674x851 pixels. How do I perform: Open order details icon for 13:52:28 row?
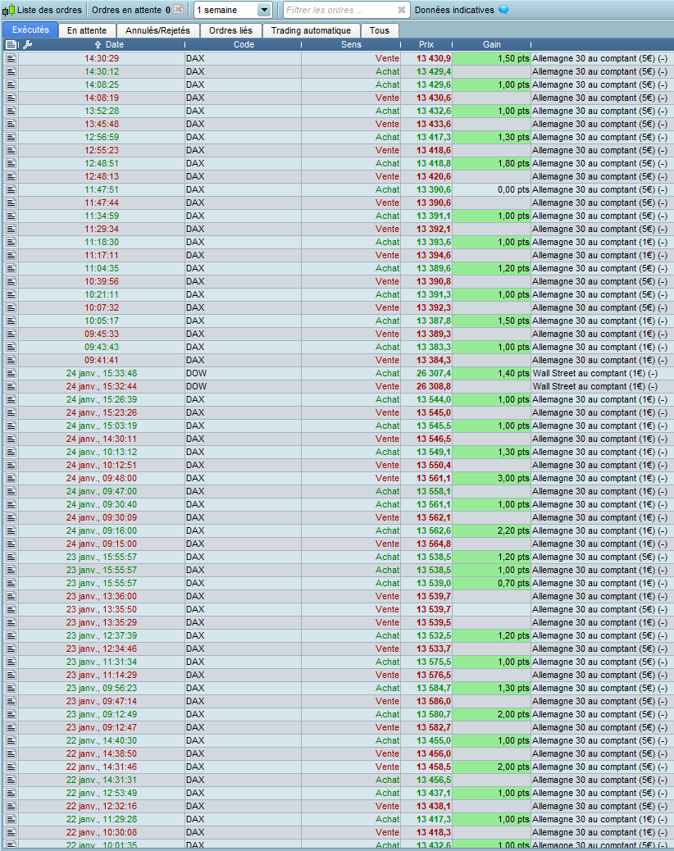11,111
